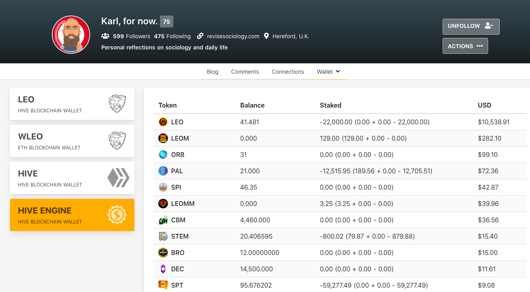Click the website chain-link icon
The height and width of the screenshot is (292, 530).
pyautogui.click(x=200, y=36)
